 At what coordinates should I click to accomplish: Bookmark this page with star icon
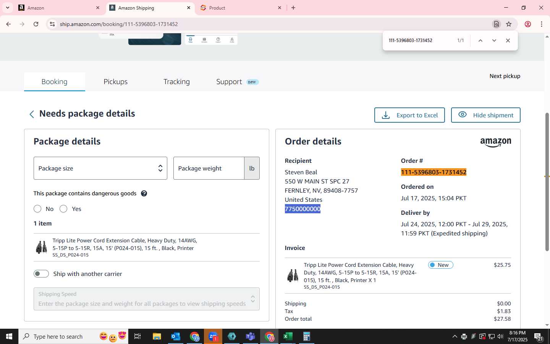[509, 24]
